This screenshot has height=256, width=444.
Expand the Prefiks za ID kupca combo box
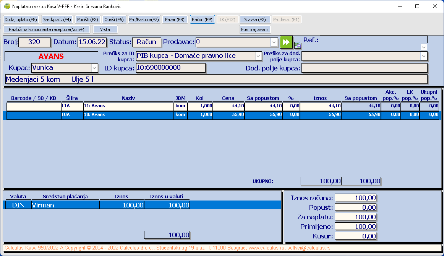pyautogui.click(x=258, y=56)
